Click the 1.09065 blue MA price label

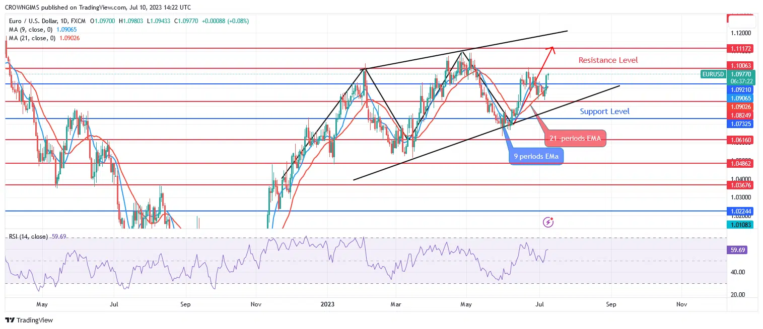(x=741, y=98)
